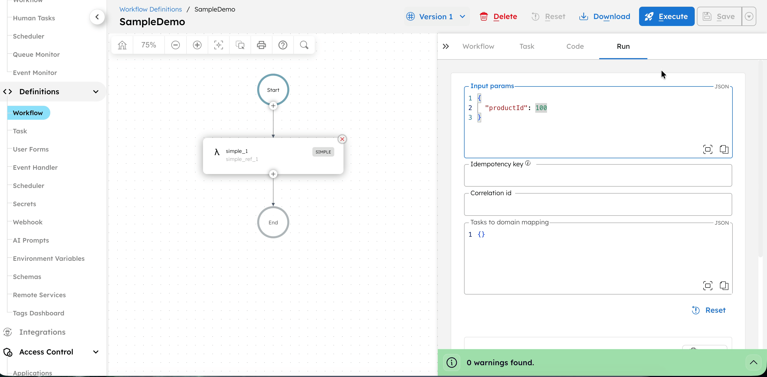Switch to the Code tab

[x=575, y=46]
